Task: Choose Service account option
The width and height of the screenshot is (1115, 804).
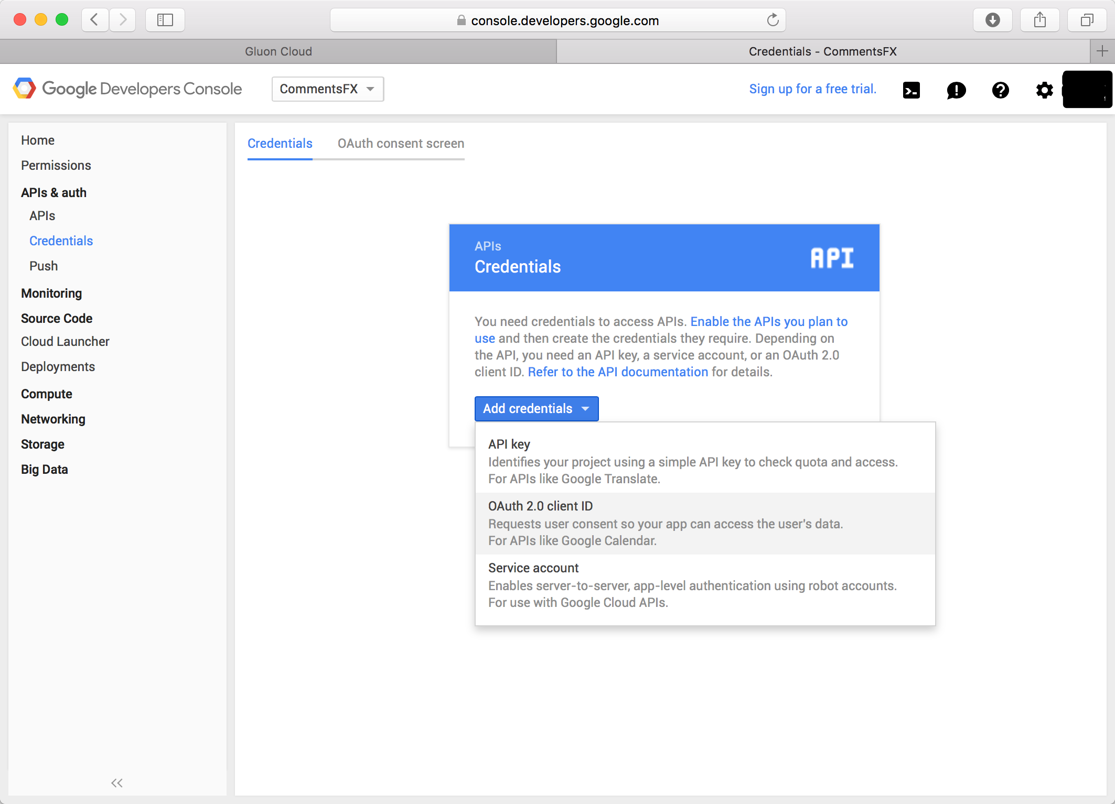Action: [x=705, y=585]
